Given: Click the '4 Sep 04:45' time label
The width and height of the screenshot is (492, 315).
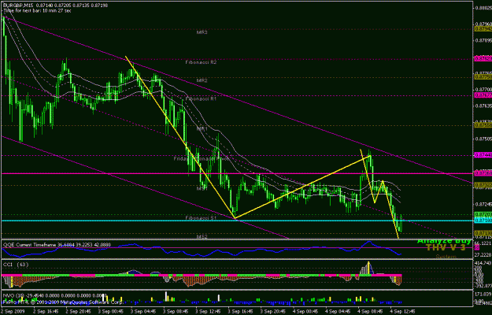Looking at the screenshot, I should (336, 311).
